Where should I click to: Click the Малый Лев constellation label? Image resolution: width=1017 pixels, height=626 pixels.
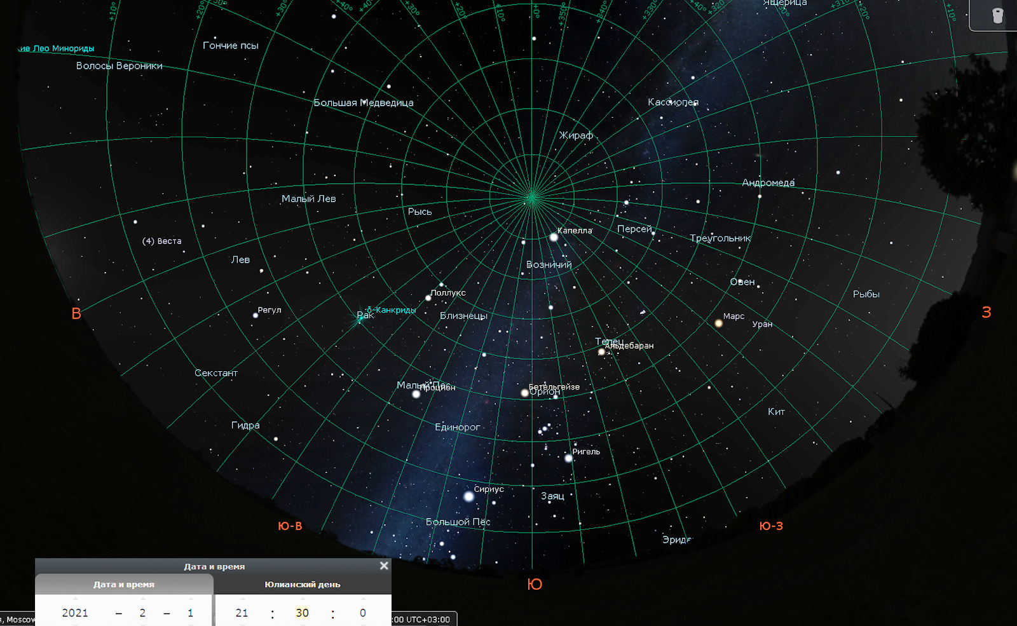click(x=309, y=199)
